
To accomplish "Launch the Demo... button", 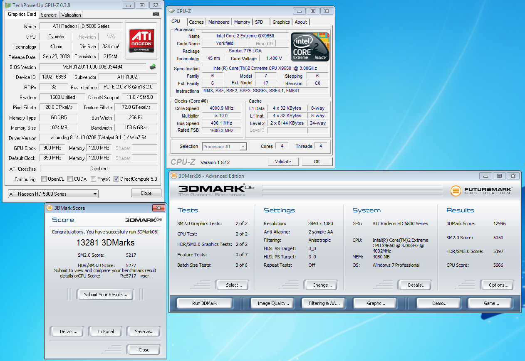I will pos(440,303).
